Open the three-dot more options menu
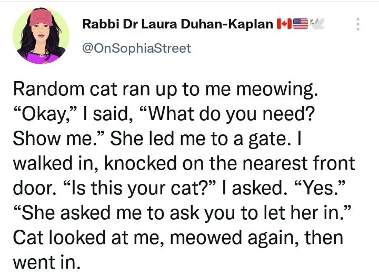Viewport: 379px width, 275px height. click(358, 24)
